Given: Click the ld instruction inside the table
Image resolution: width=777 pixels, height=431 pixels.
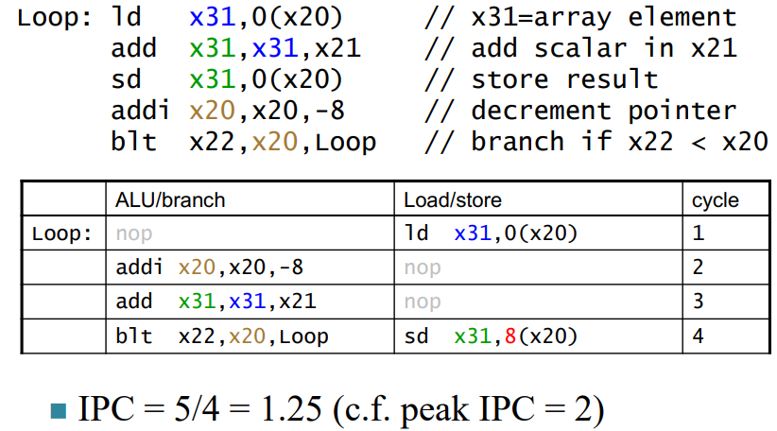Looking at the screenshot, I should pos(491,233).
